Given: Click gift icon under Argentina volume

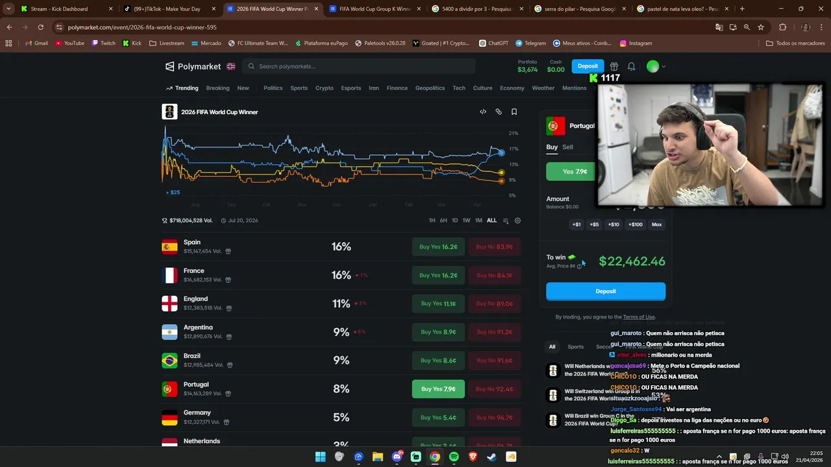Looking at the screenshot, I should coord(229,337).
